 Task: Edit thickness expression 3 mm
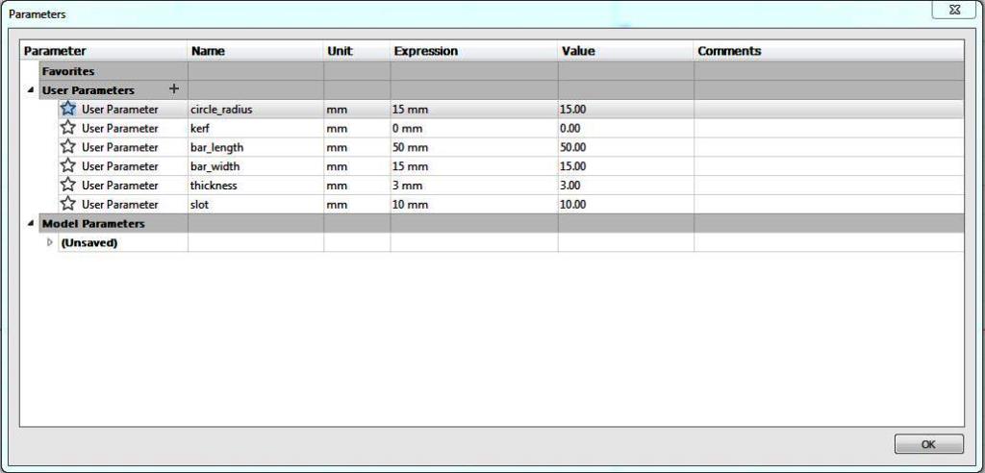[x=473, y=186]
